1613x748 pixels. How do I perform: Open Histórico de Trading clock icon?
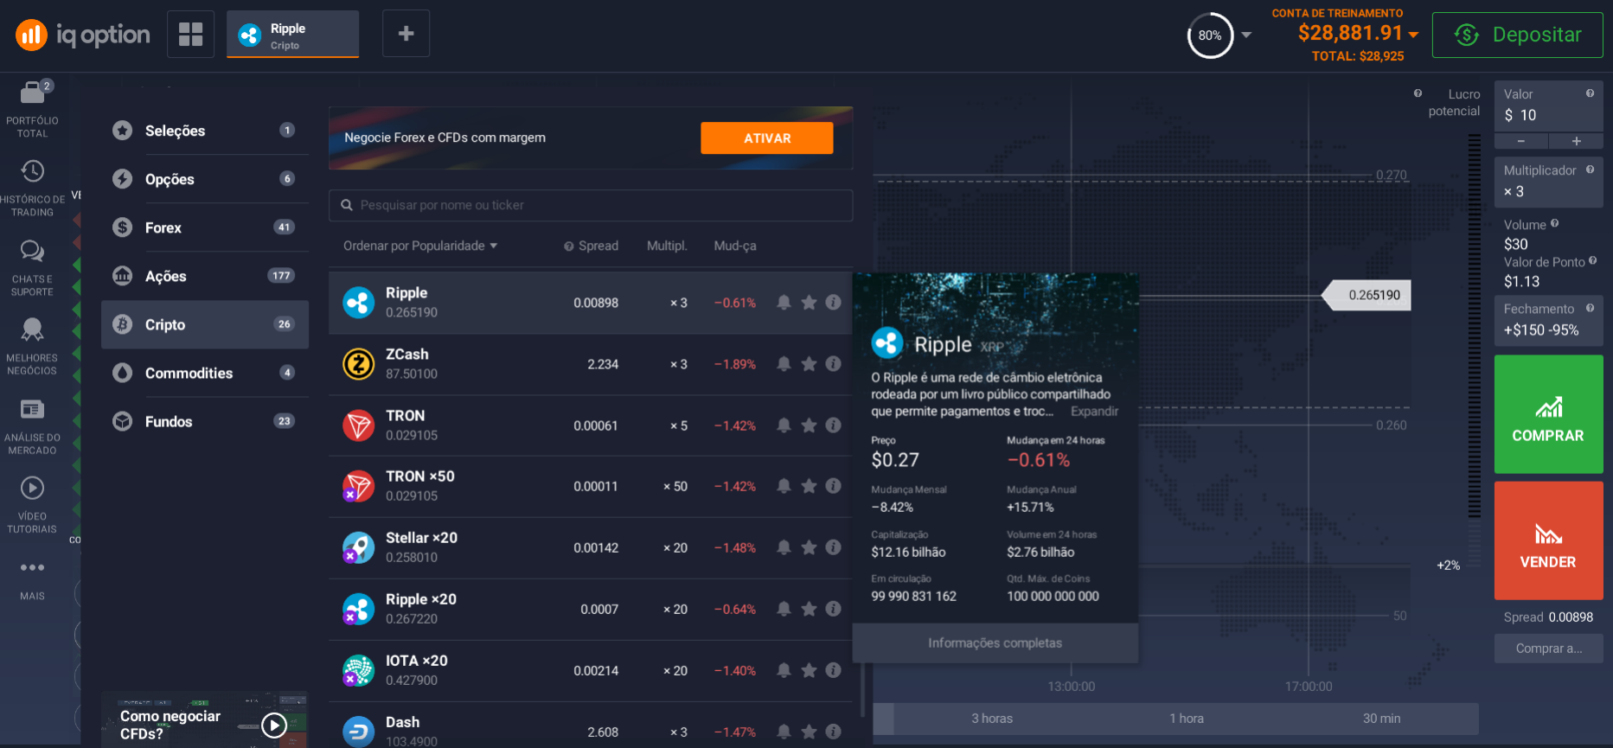tap(33, 171)
